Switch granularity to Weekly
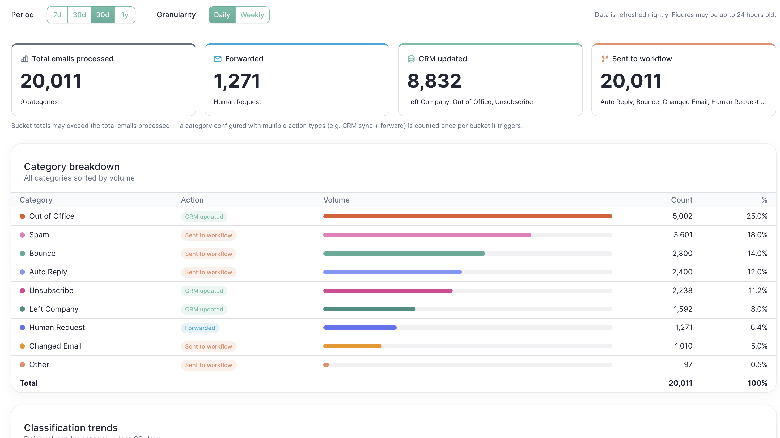The width and height of the screenshot is (780, 438). coord(252,15)
